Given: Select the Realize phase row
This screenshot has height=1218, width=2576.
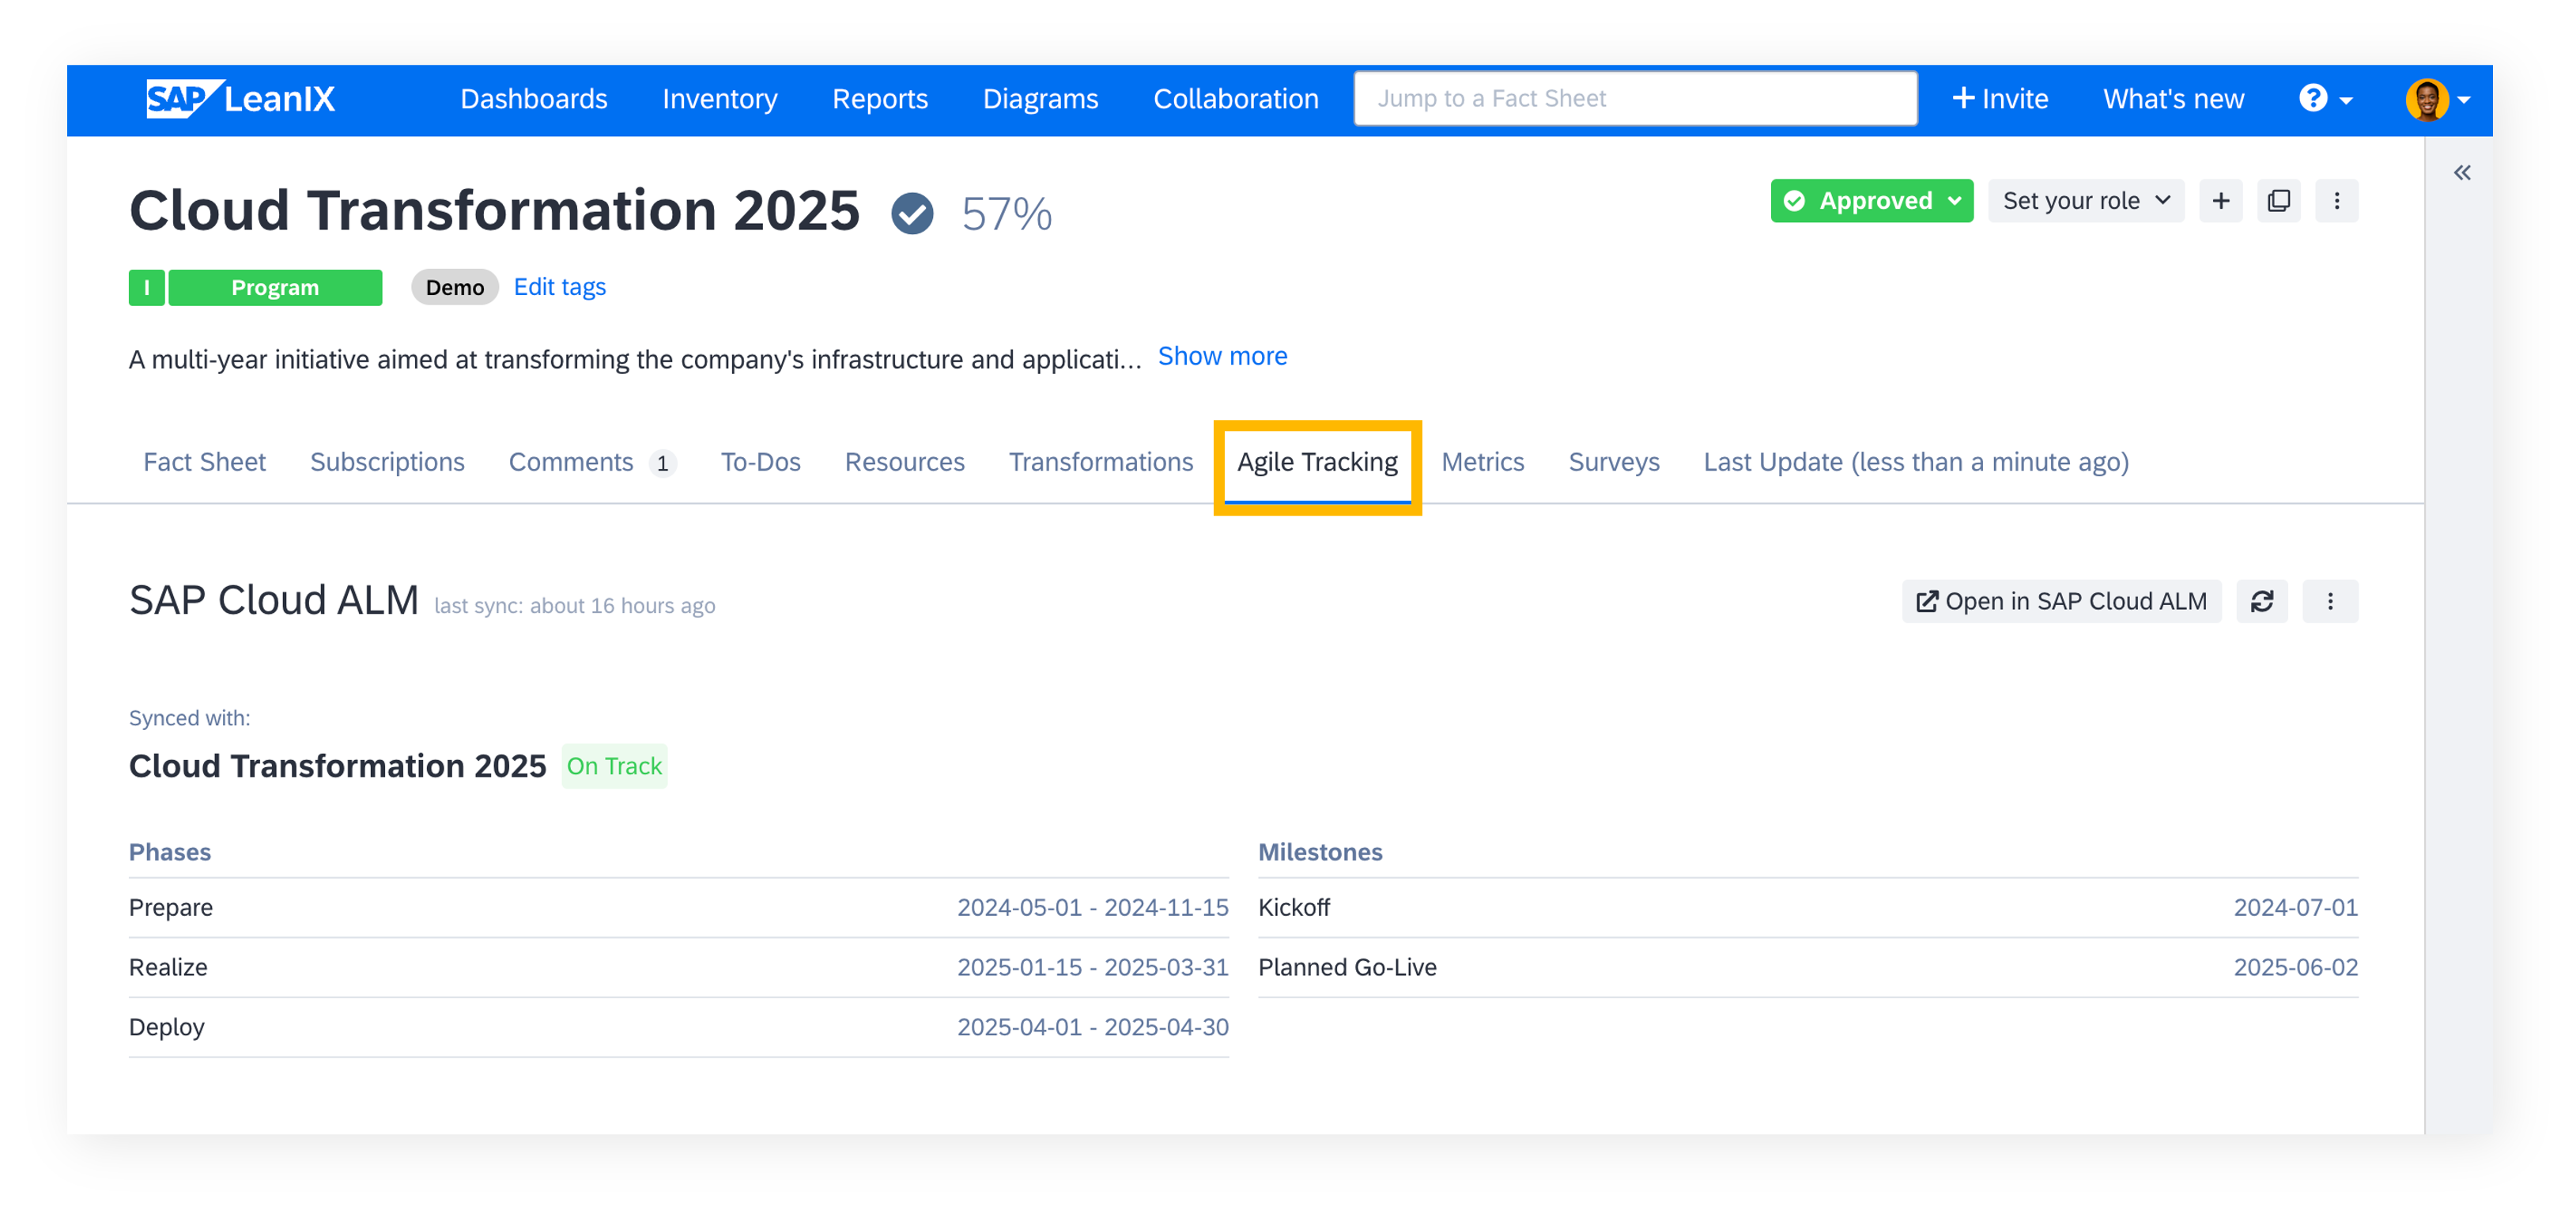Looking at the screenshot, I should point(678,967).
